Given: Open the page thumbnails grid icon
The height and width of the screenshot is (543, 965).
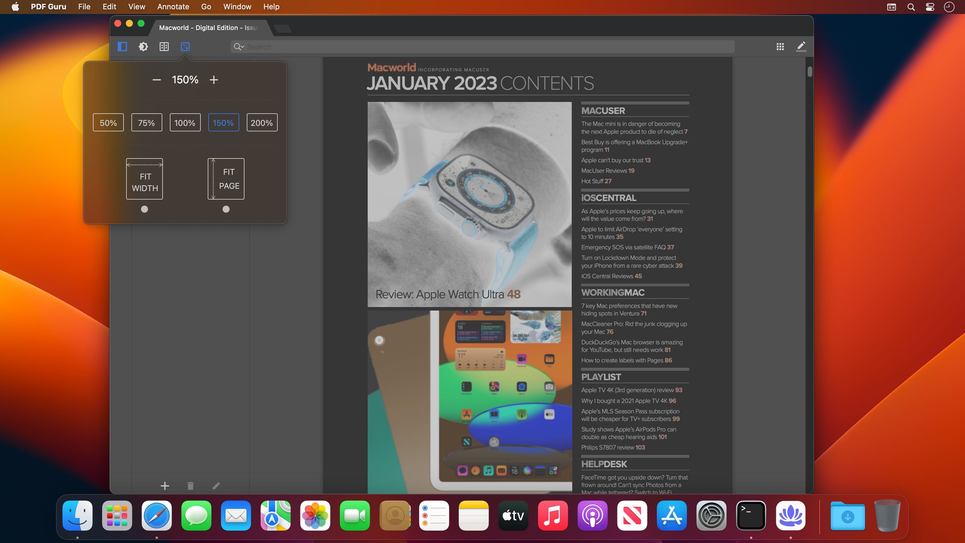Looking at the screenshot, I should (780, 46).
